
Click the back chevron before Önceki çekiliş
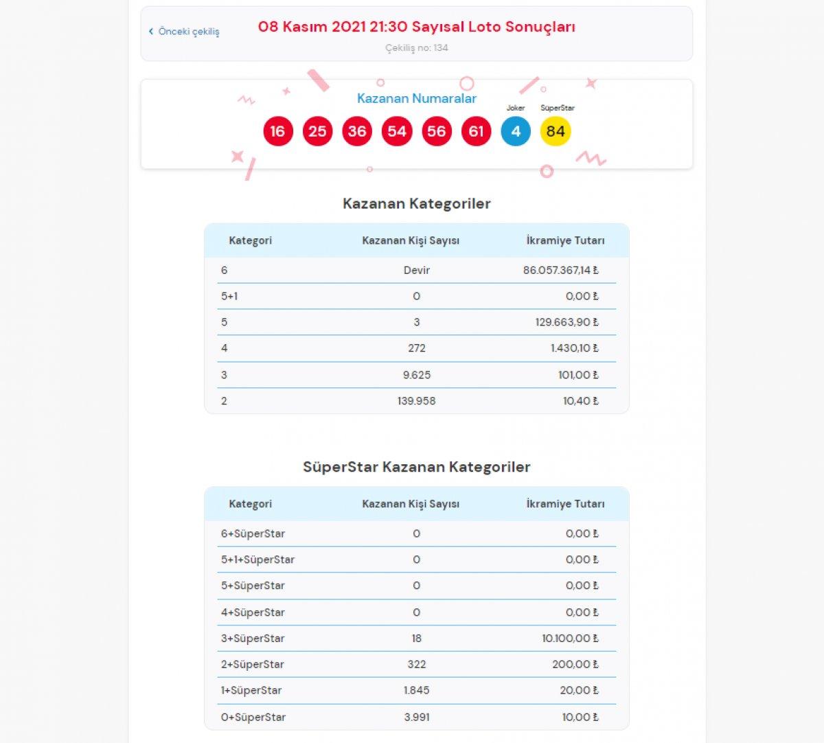151,32
